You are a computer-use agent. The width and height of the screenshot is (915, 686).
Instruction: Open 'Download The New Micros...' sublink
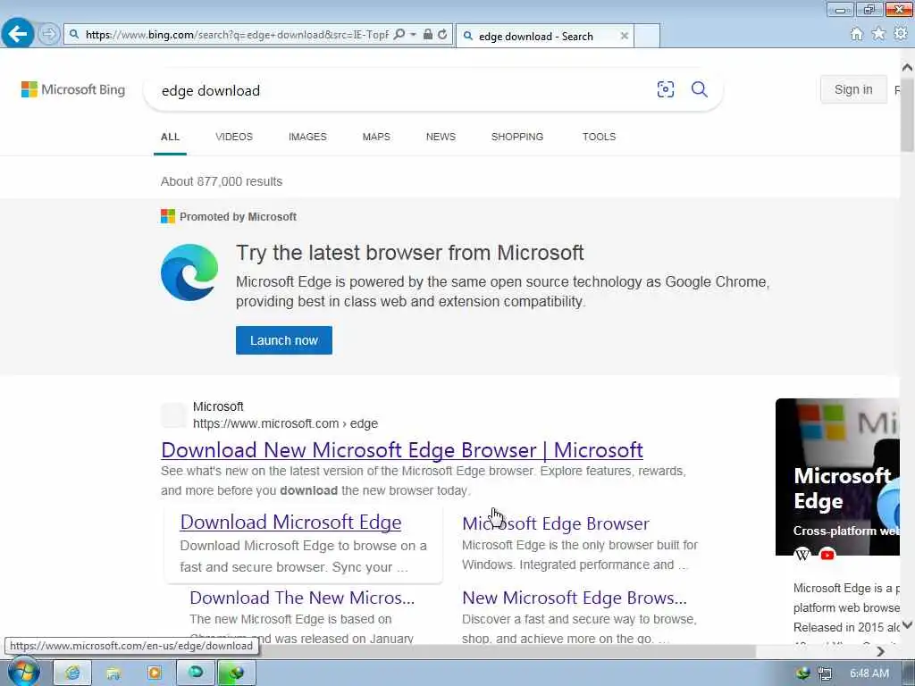click(302, 598)
